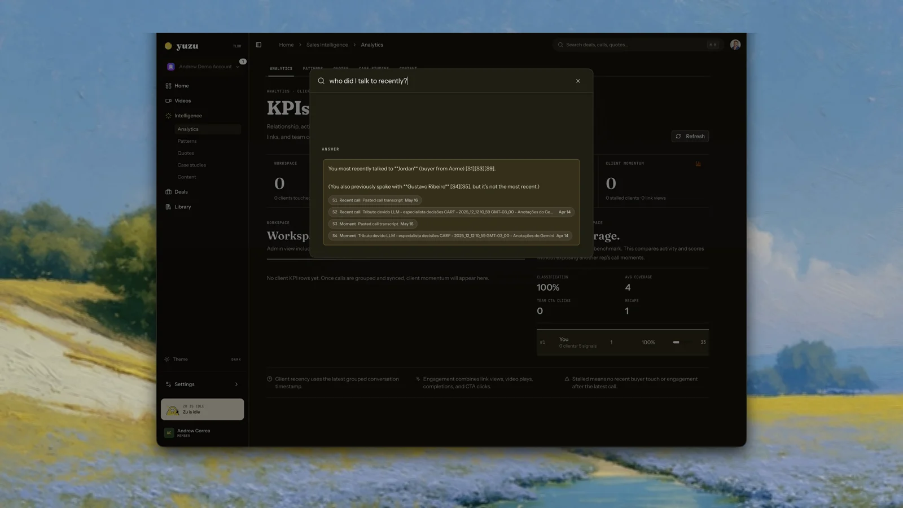Close the query dialog with X
This screenshot has height=508, width=903.
[x=578, y=81]
